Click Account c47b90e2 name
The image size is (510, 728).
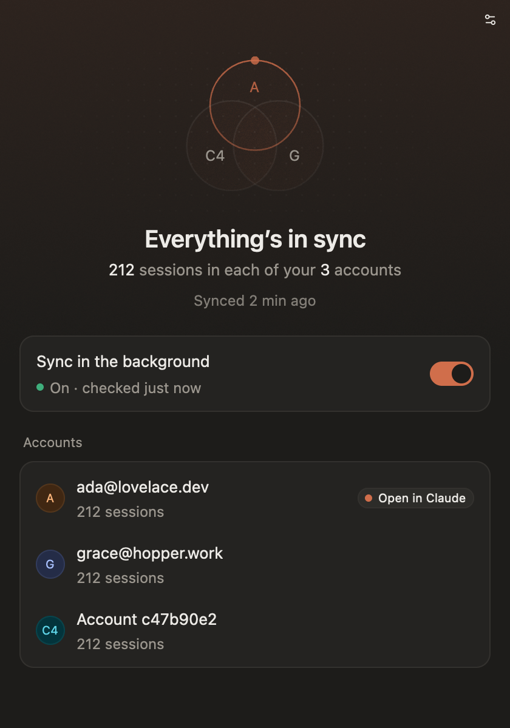pyautogui.click(x=147, y=619)
